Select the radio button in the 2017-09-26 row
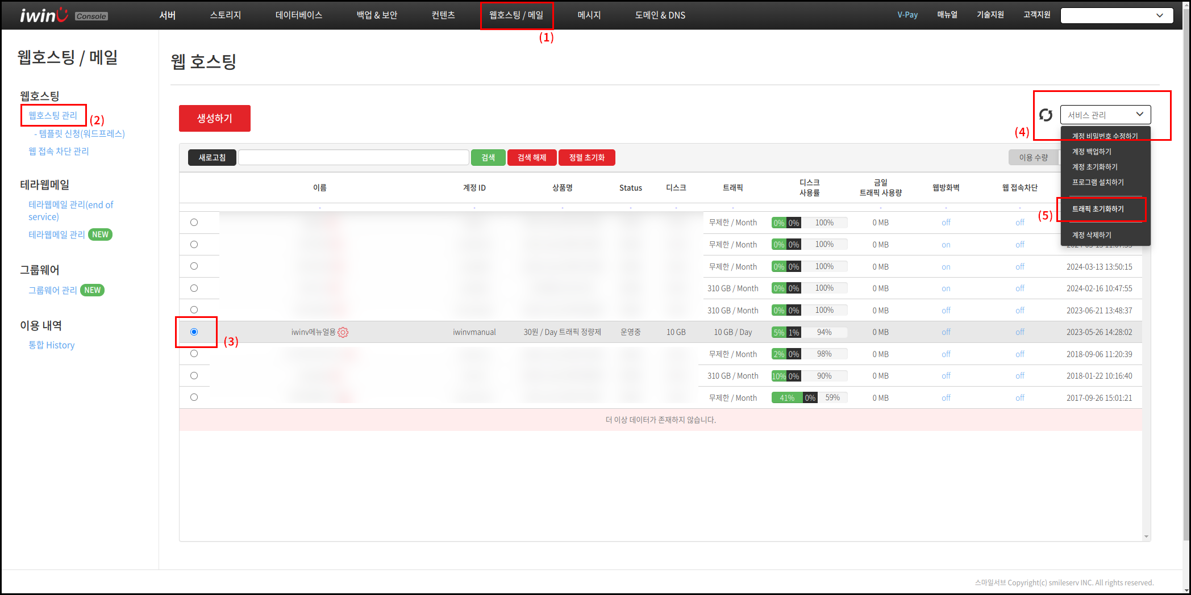The height and width of the screenshot is (595, 1191). [194, 397]
